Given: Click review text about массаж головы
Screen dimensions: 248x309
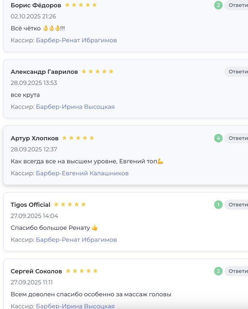Looking at the screenshot, I should 91,294.
